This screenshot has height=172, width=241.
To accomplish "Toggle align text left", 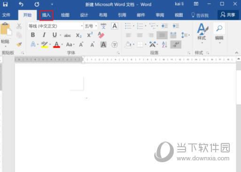I will (x=129, y=35).
